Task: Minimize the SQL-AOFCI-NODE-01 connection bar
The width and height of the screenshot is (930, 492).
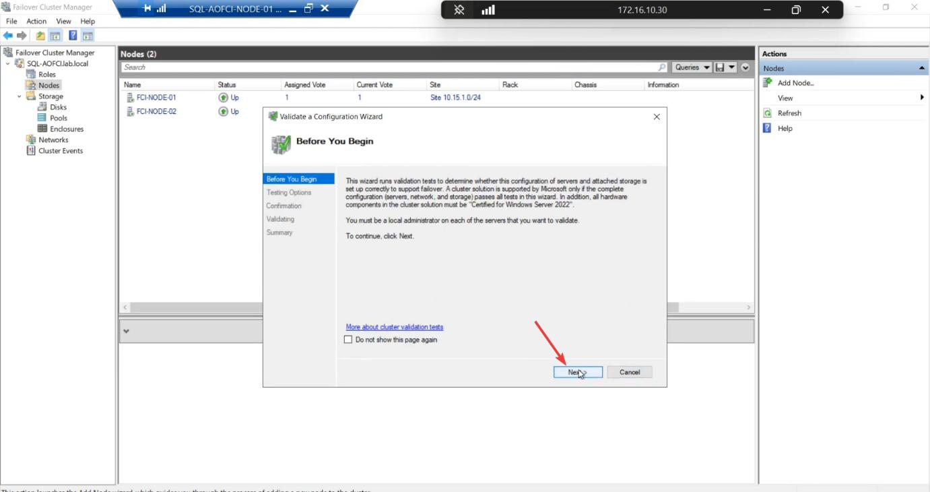Action: [x=292, y=9]
